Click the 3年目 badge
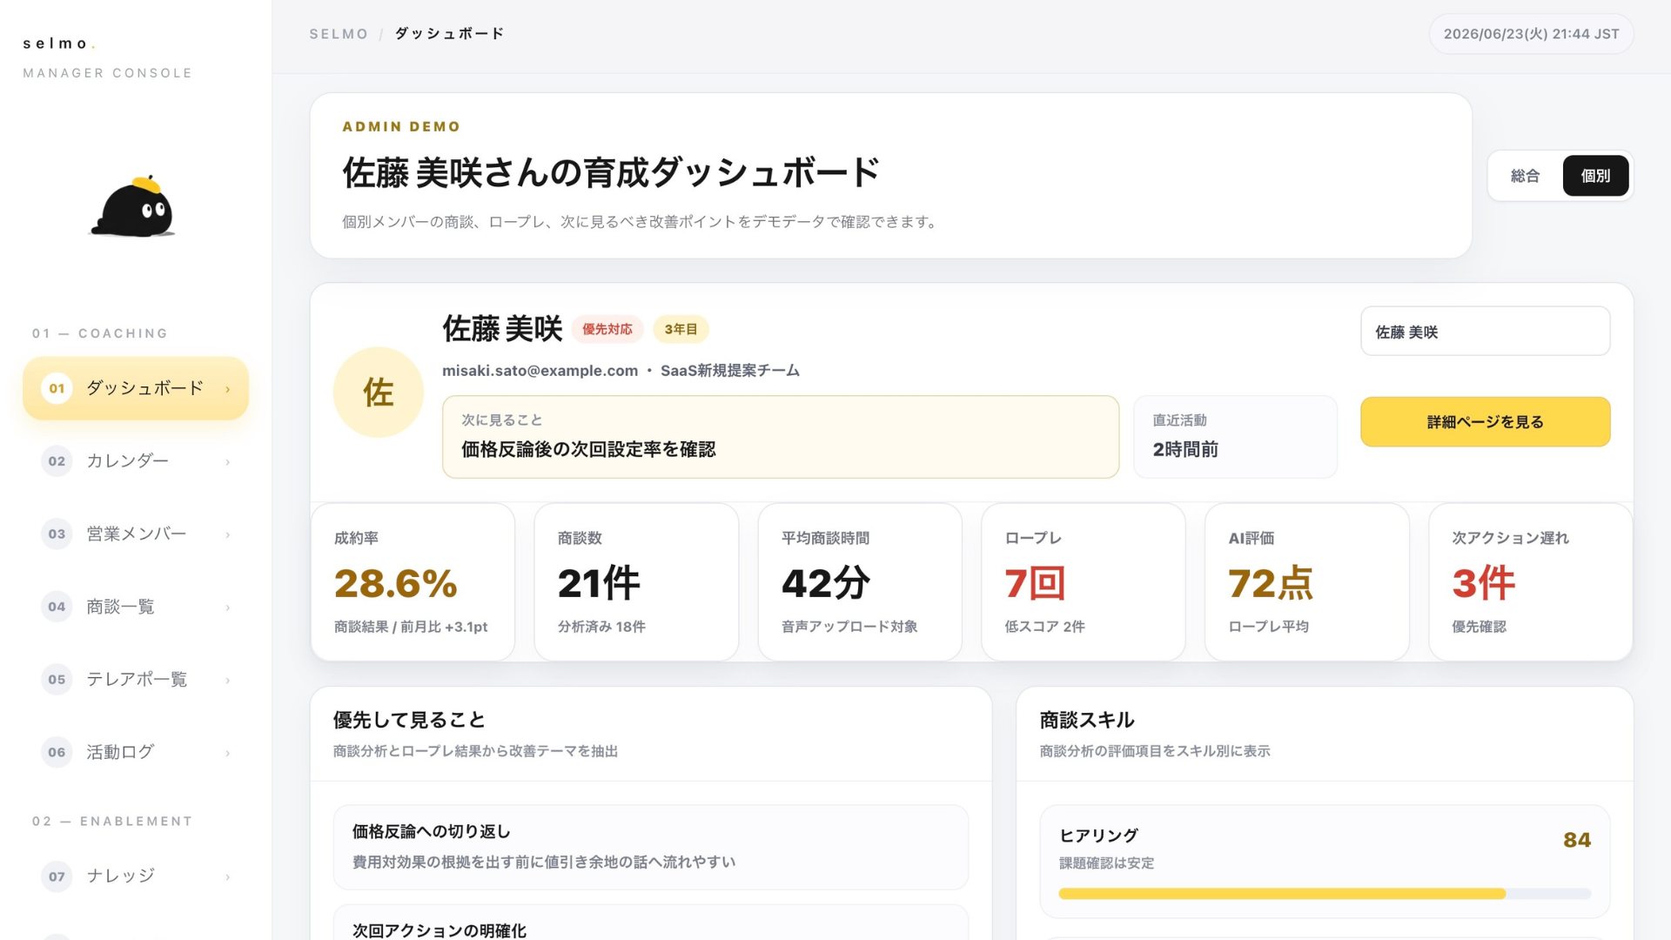 click(x=681, y=329)
